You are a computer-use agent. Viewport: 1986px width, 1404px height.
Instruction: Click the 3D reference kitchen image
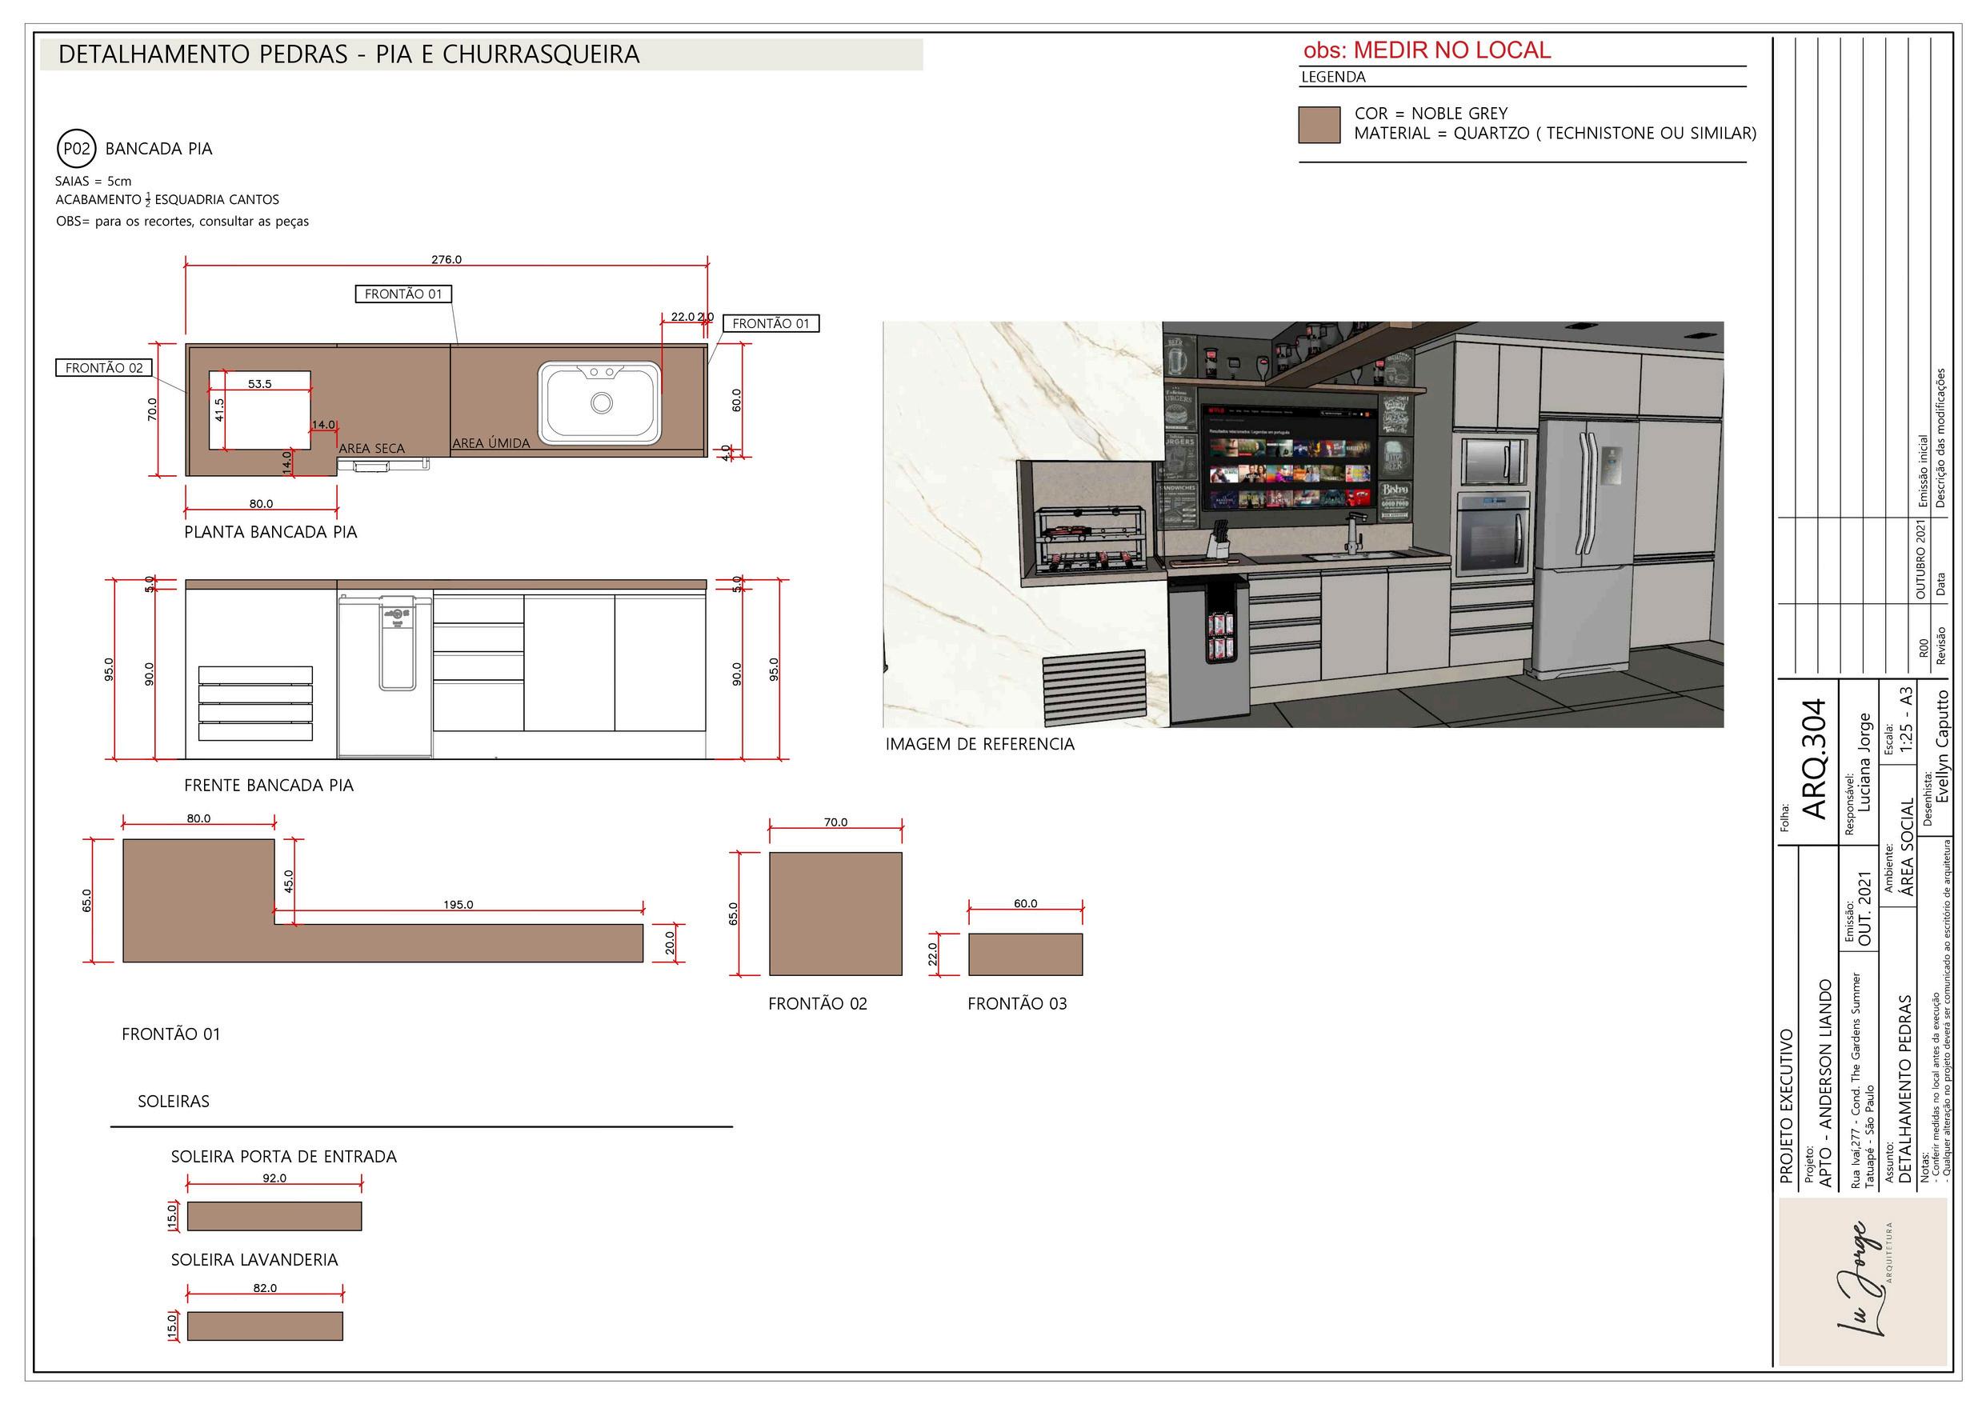point(1303,524)
